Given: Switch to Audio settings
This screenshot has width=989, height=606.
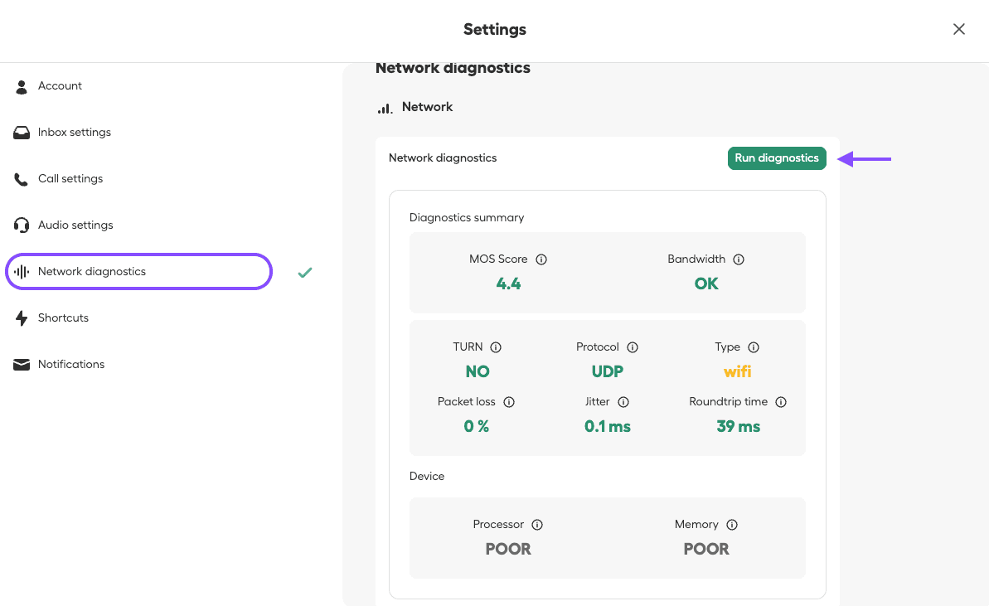Looking at the screenshot, I should tap(75, 225).
